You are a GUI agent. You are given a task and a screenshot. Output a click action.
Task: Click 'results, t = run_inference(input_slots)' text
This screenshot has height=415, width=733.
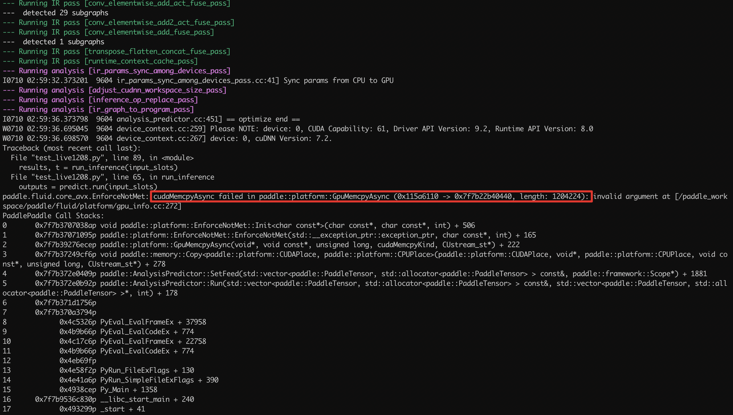[x=98, y=167]
